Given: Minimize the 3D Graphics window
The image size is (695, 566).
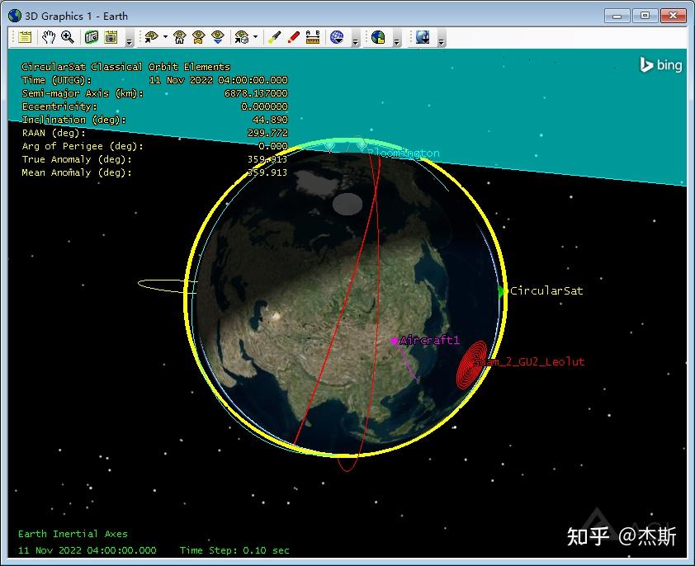Looking at the screenshot, I should tap(617, 16).
